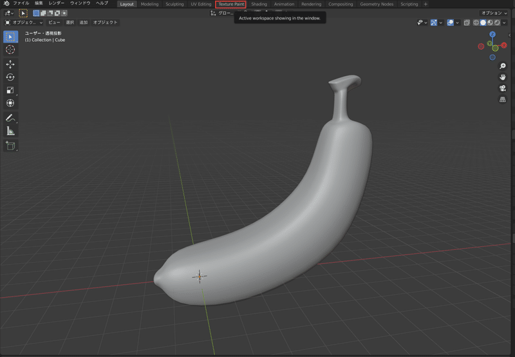
Task: Open the editor type dropdown
Action: click(x=9, y=13)
